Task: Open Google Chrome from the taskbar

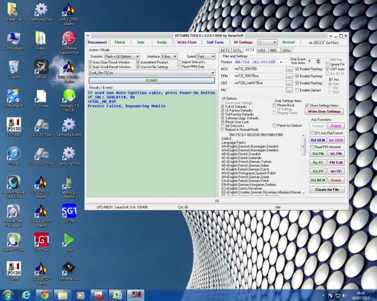Action: 44,295
